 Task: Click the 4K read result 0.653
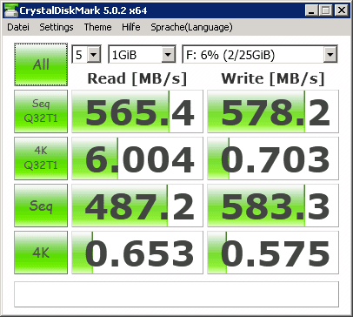point(137,253)
